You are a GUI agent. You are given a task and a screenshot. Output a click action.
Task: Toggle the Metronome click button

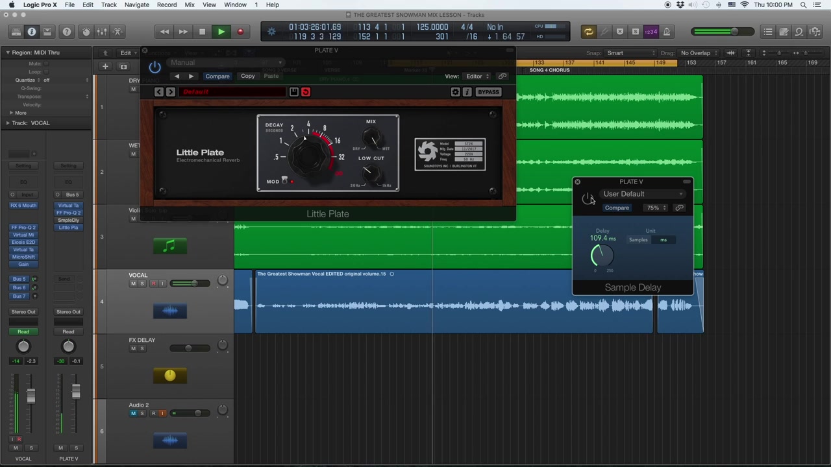point(667,31)
